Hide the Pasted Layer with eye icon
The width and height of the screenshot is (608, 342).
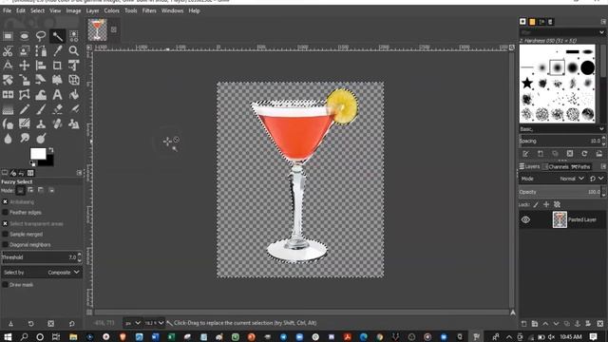click(525, 219)
